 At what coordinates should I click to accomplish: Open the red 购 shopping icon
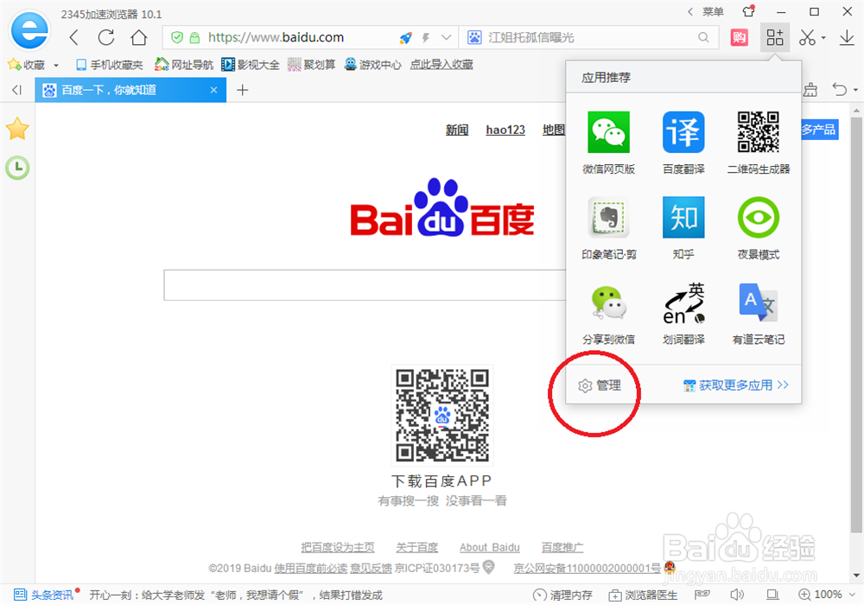(740, 37)
